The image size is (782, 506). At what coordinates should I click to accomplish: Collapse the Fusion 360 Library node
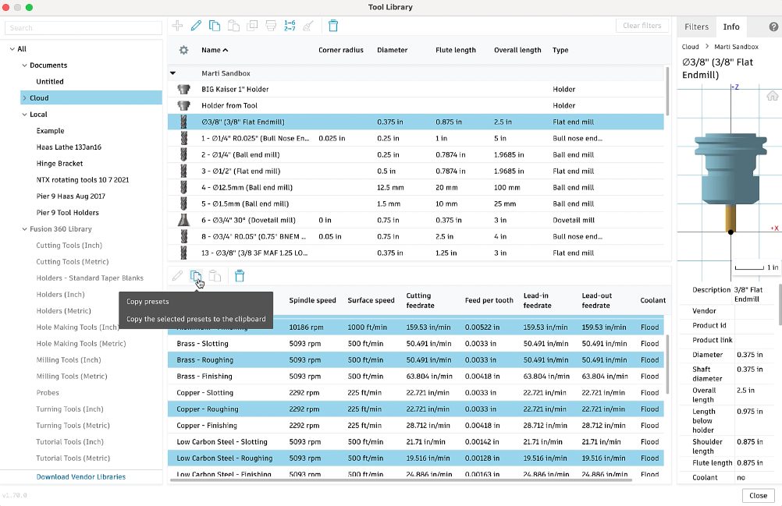[24, 229]
